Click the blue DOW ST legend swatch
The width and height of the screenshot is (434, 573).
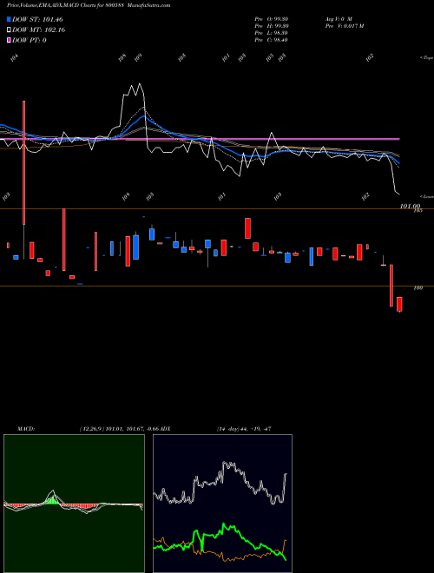tap(9, 19)
